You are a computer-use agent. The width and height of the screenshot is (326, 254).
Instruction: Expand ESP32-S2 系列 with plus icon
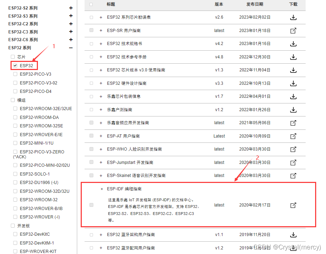[x=71, y=8]
